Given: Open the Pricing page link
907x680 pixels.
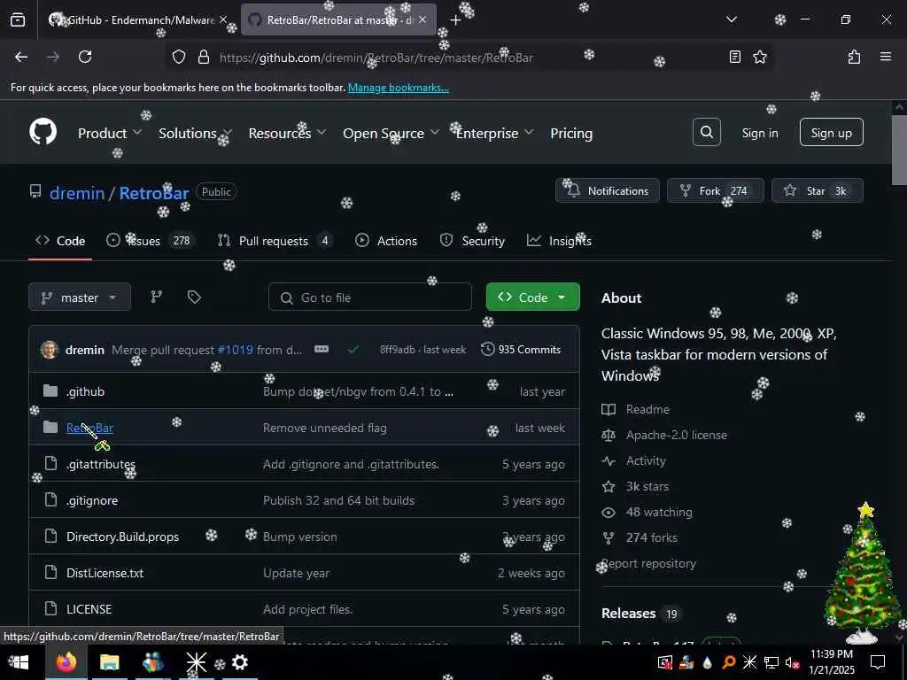Looking at the screenshot, I should coord(571,133).
